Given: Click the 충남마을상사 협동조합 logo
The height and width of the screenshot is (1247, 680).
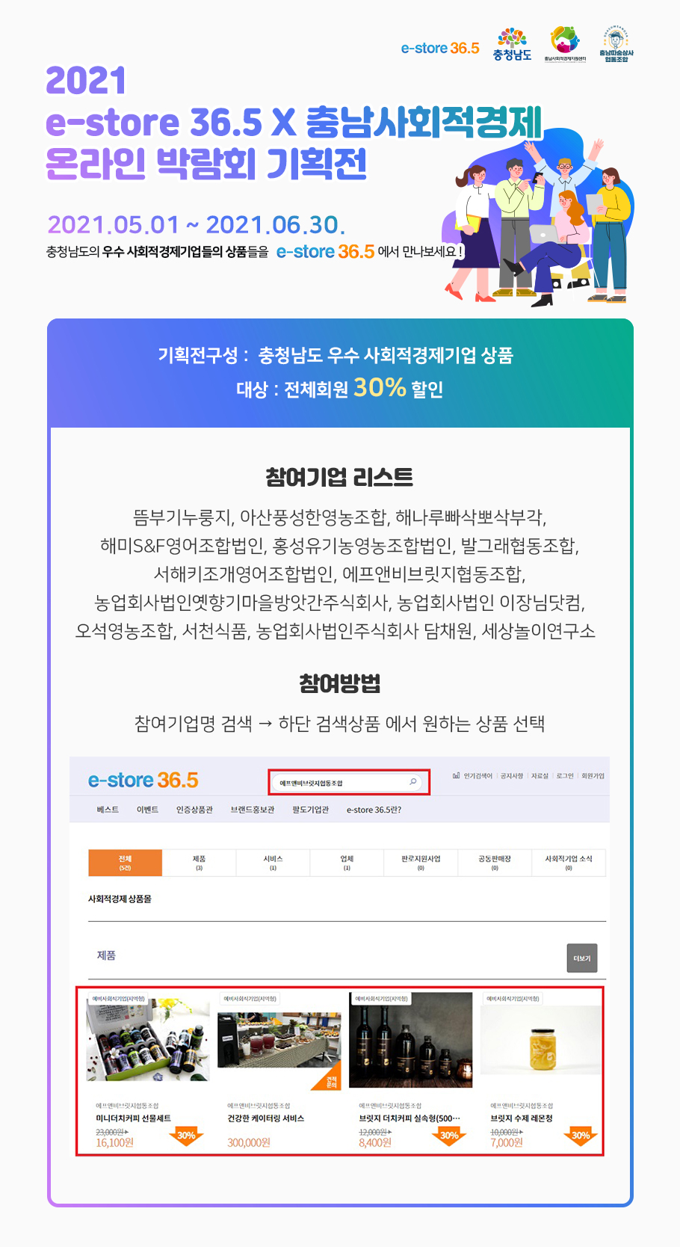Looking at the screenshot, I should (x=616, y=44).
